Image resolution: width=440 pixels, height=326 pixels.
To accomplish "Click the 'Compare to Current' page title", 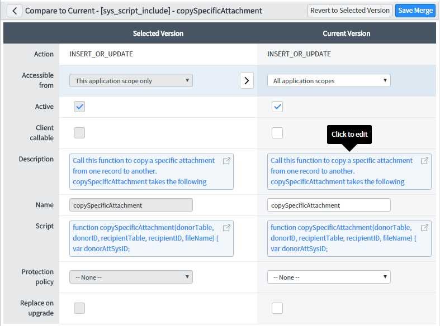I will [143, 11].
